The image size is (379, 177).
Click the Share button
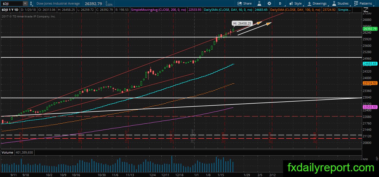[x=244, y=3]
